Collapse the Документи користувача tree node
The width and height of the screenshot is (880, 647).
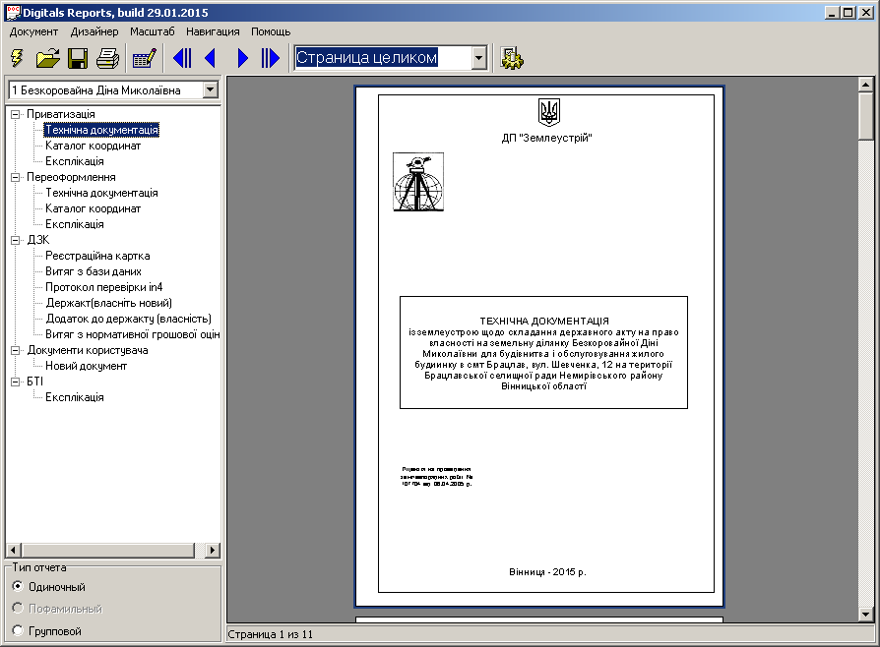coord(15,350)
